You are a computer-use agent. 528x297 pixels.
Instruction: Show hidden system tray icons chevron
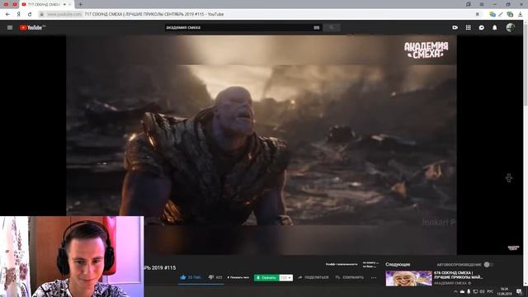pos(455,291)
